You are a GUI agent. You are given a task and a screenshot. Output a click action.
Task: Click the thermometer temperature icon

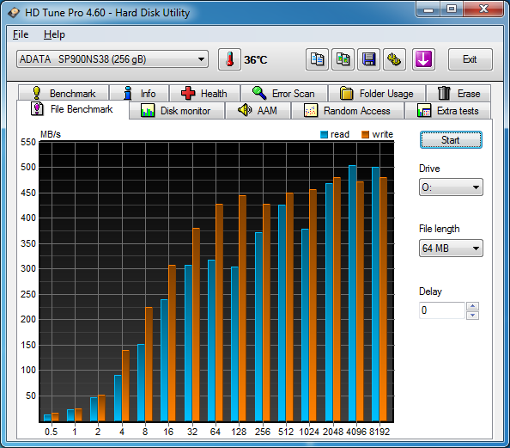click(229, 59)
